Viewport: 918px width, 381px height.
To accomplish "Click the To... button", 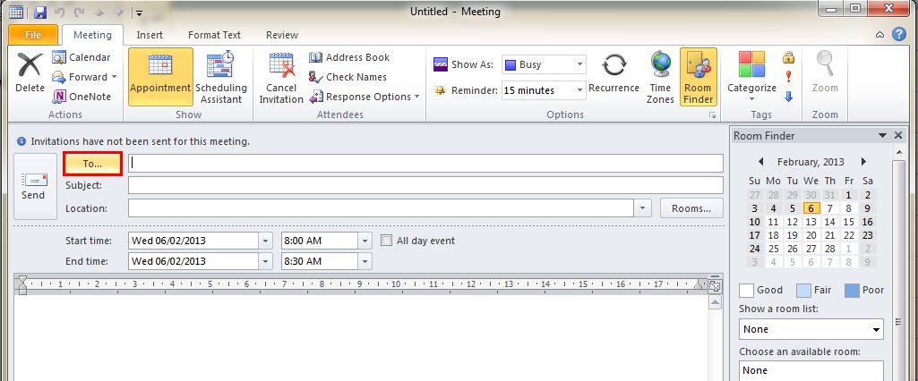I will (92, 164).
